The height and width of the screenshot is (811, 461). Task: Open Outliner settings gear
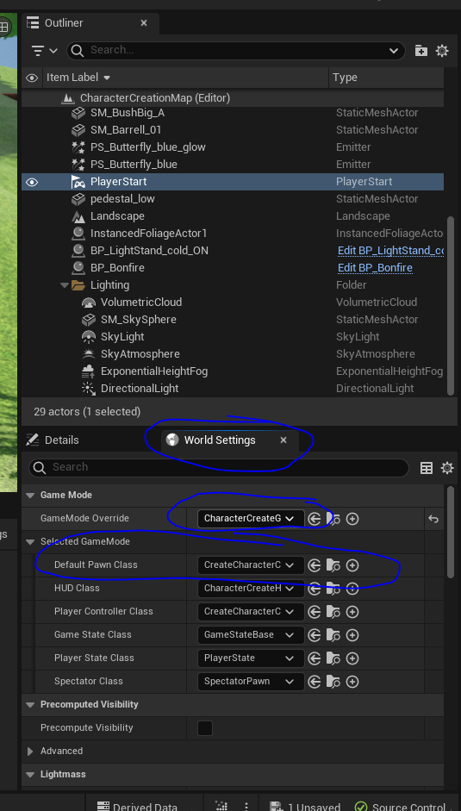[442, 50]
